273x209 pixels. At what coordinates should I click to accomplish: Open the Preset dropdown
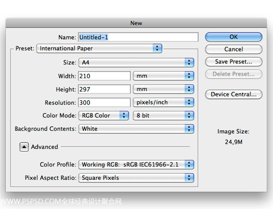pos(100,48)
